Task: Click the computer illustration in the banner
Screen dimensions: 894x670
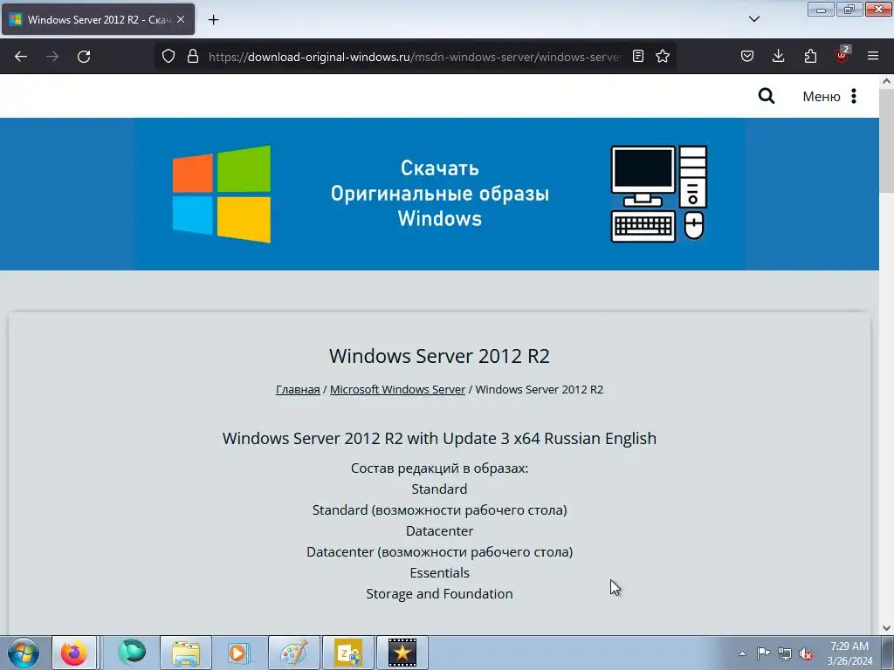Action: click(x=658, y=195)
